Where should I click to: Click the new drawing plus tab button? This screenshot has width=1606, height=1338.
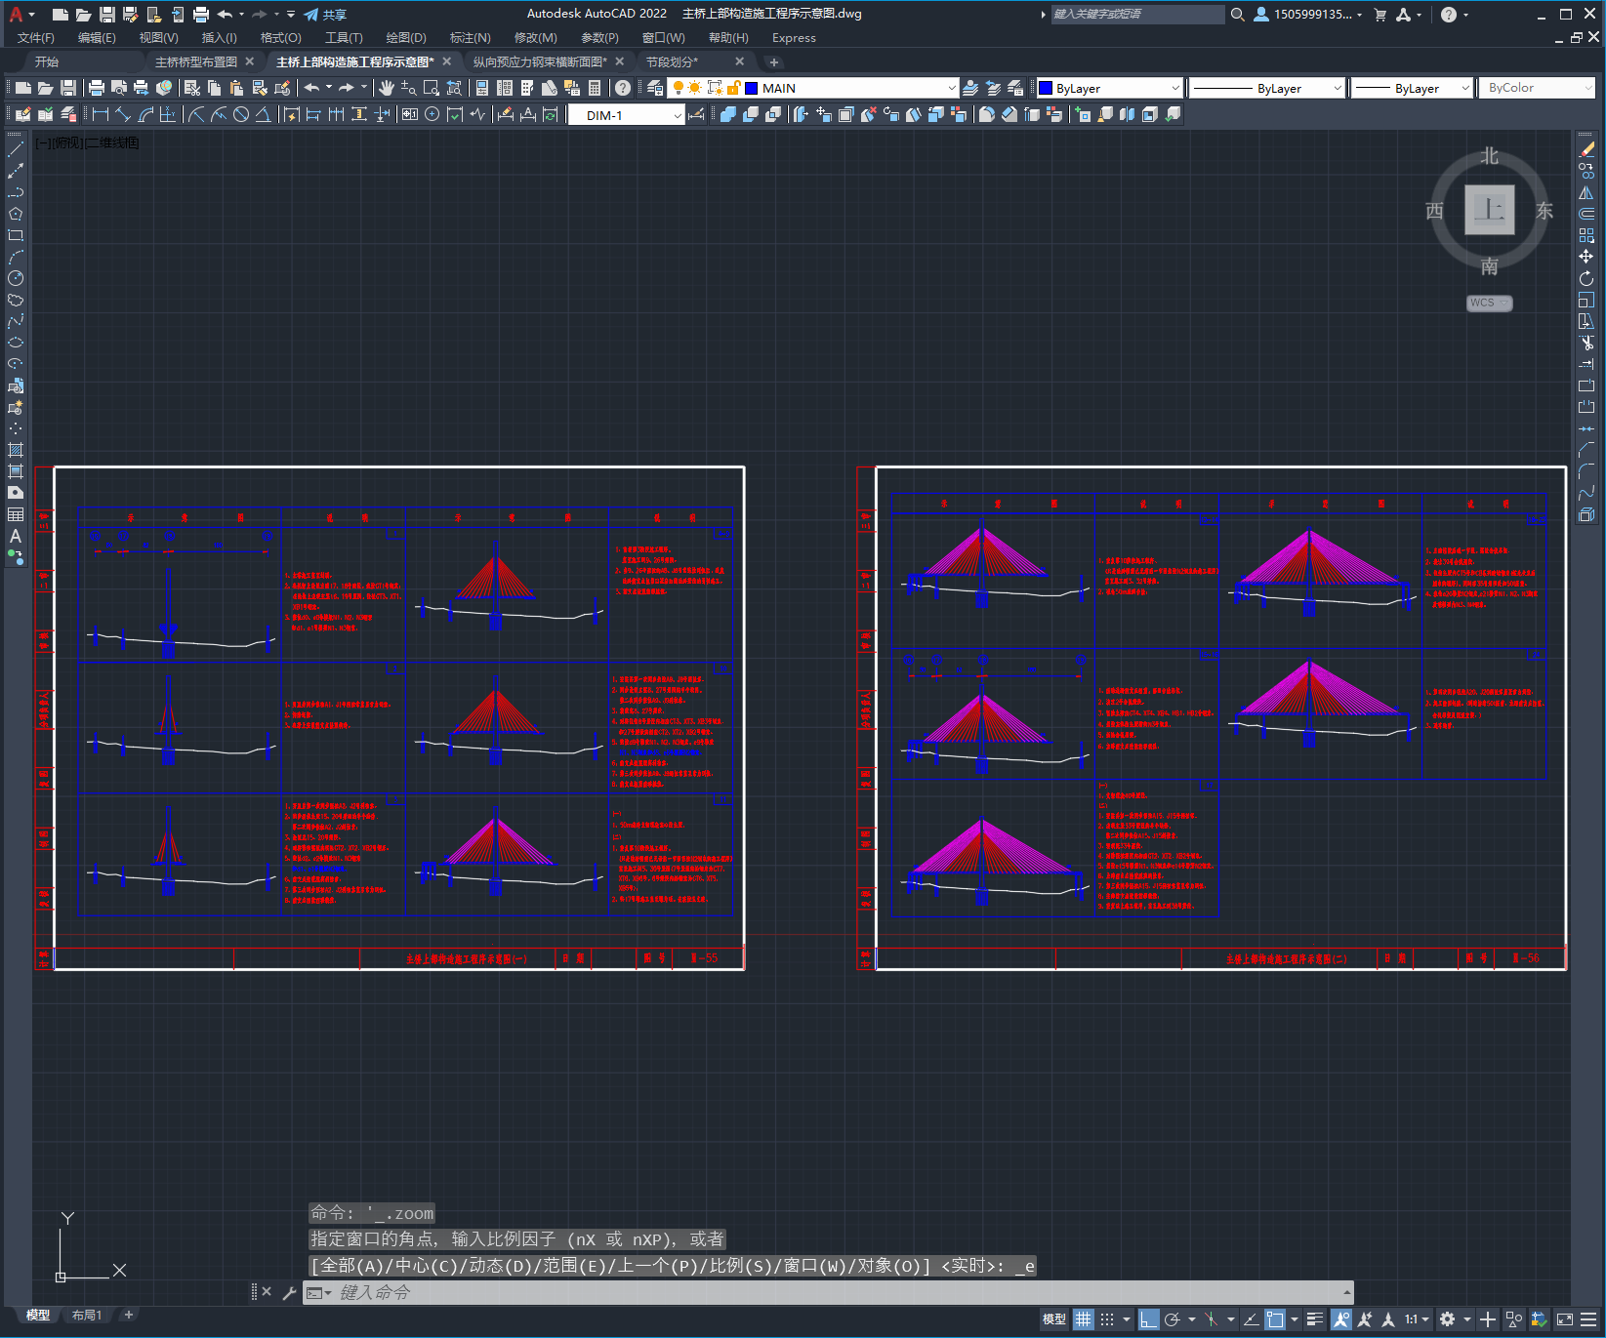[x=774, y=62]
